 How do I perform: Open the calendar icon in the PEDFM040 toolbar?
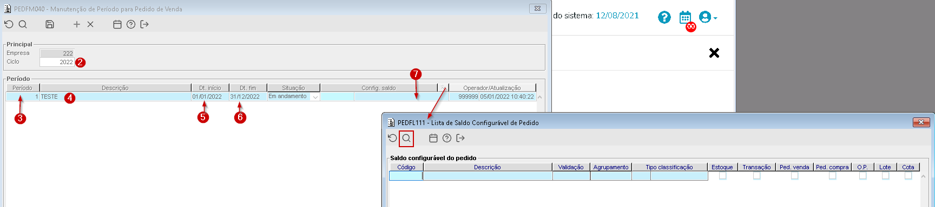click(x=117, y=24)
